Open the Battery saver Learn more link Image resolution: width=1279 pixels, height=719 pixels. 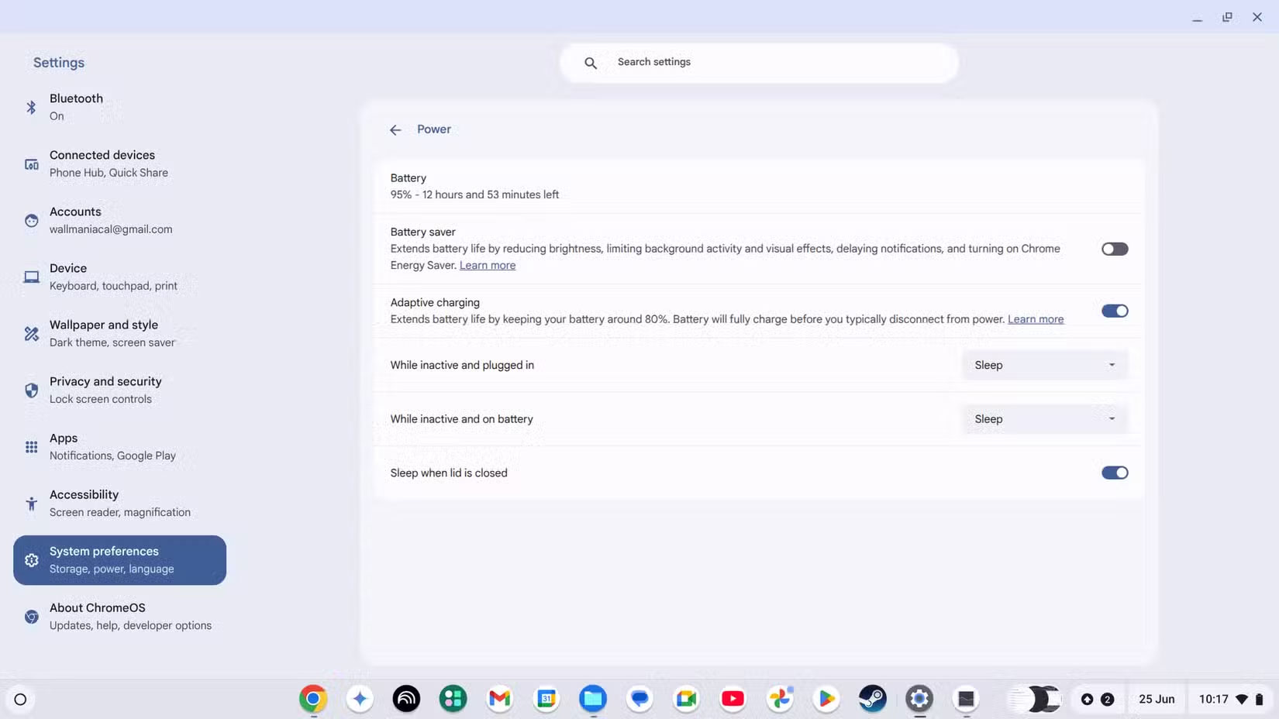(x=487, y=265)
